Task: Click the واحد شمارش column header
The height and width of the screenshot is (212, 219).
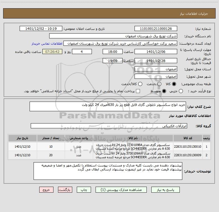Action: tap(79, 138)
